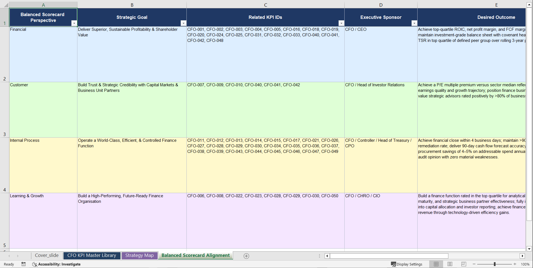Select row 5 header

(x=4, y=221)
